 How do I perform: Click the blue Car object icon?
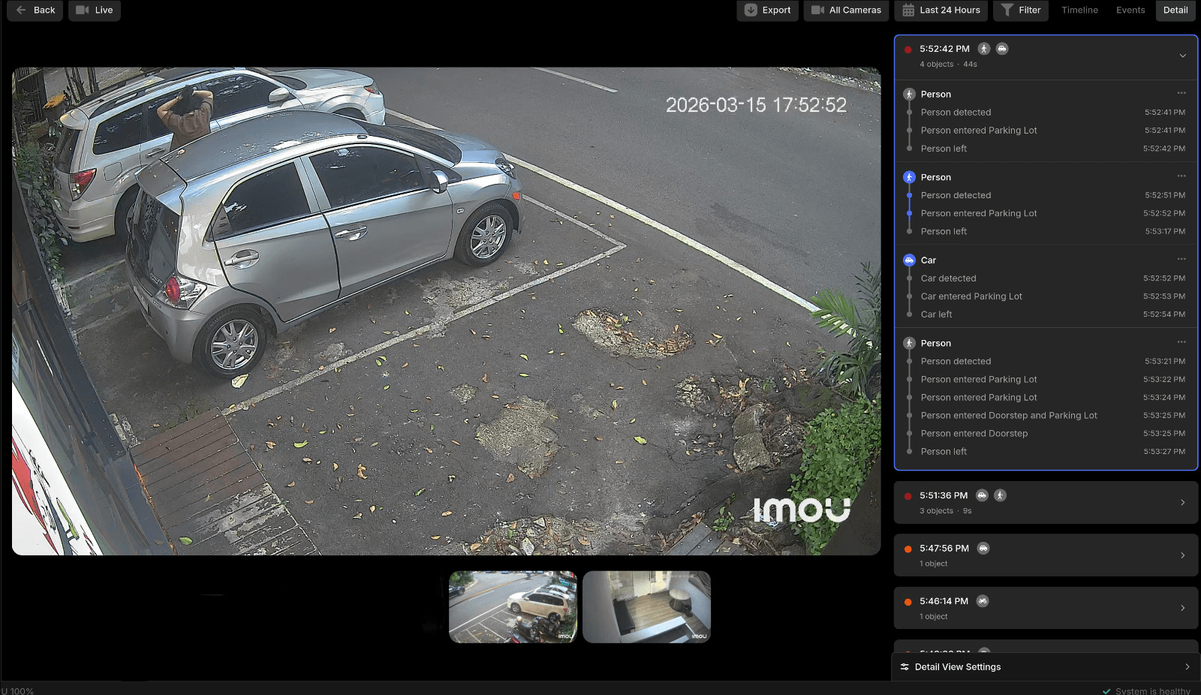coord(909,260)
